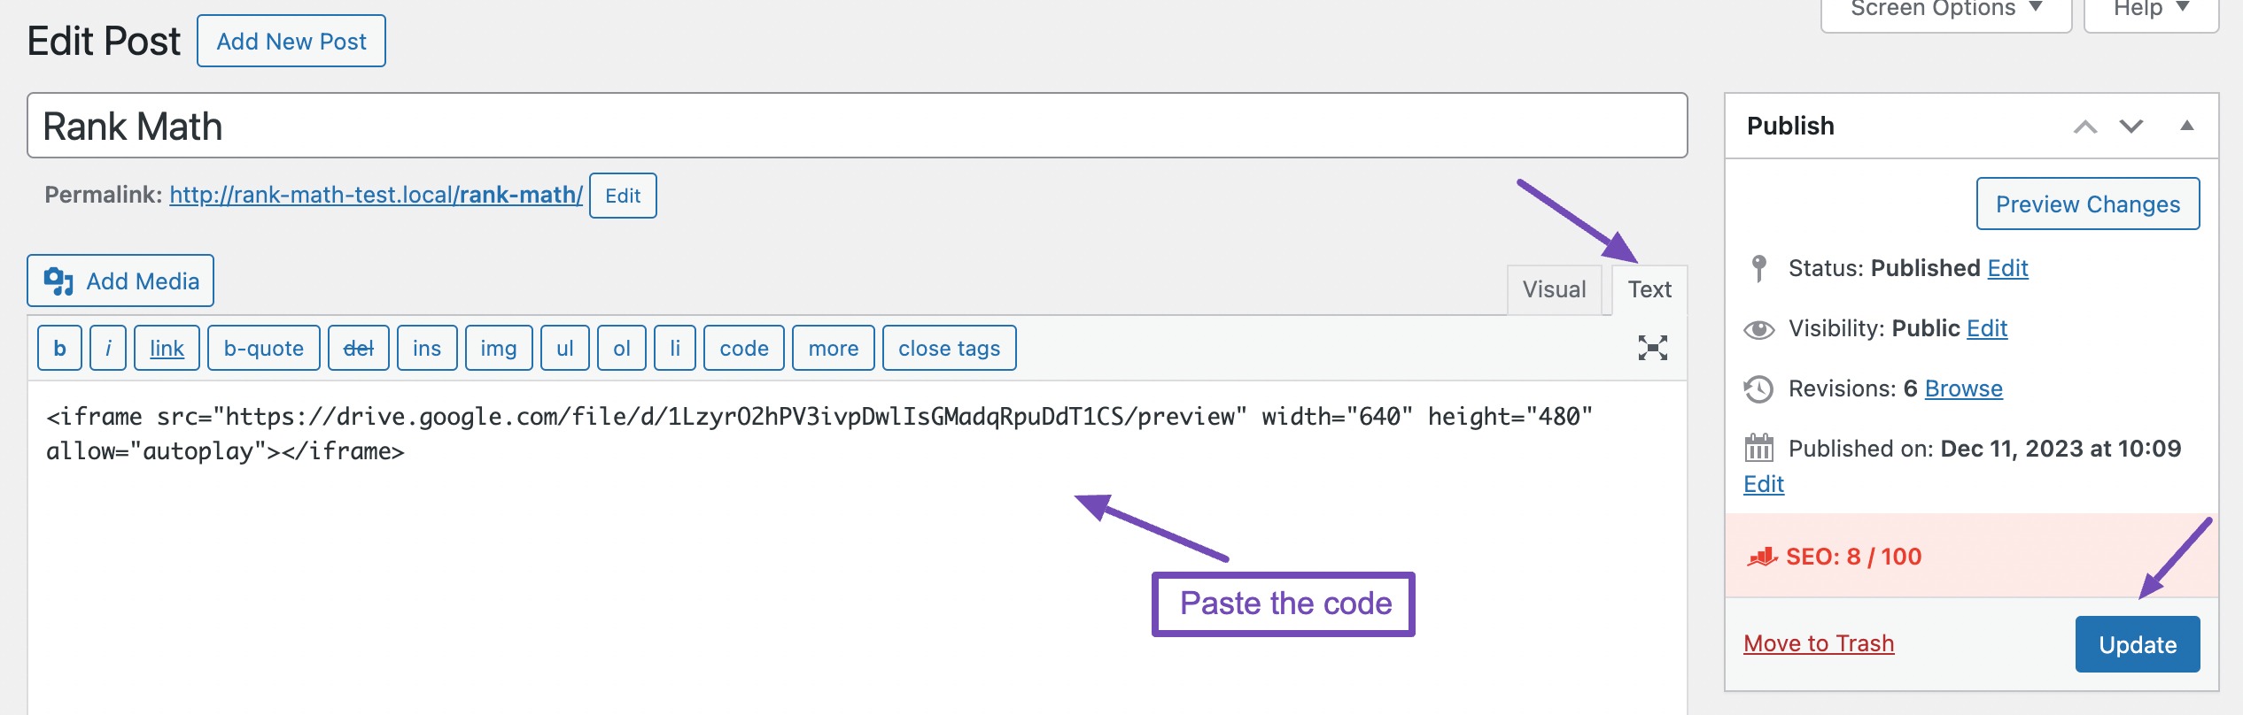Click Preview Changes button
This screenshot has width=2243, height=715.
tap(2088, 204)
